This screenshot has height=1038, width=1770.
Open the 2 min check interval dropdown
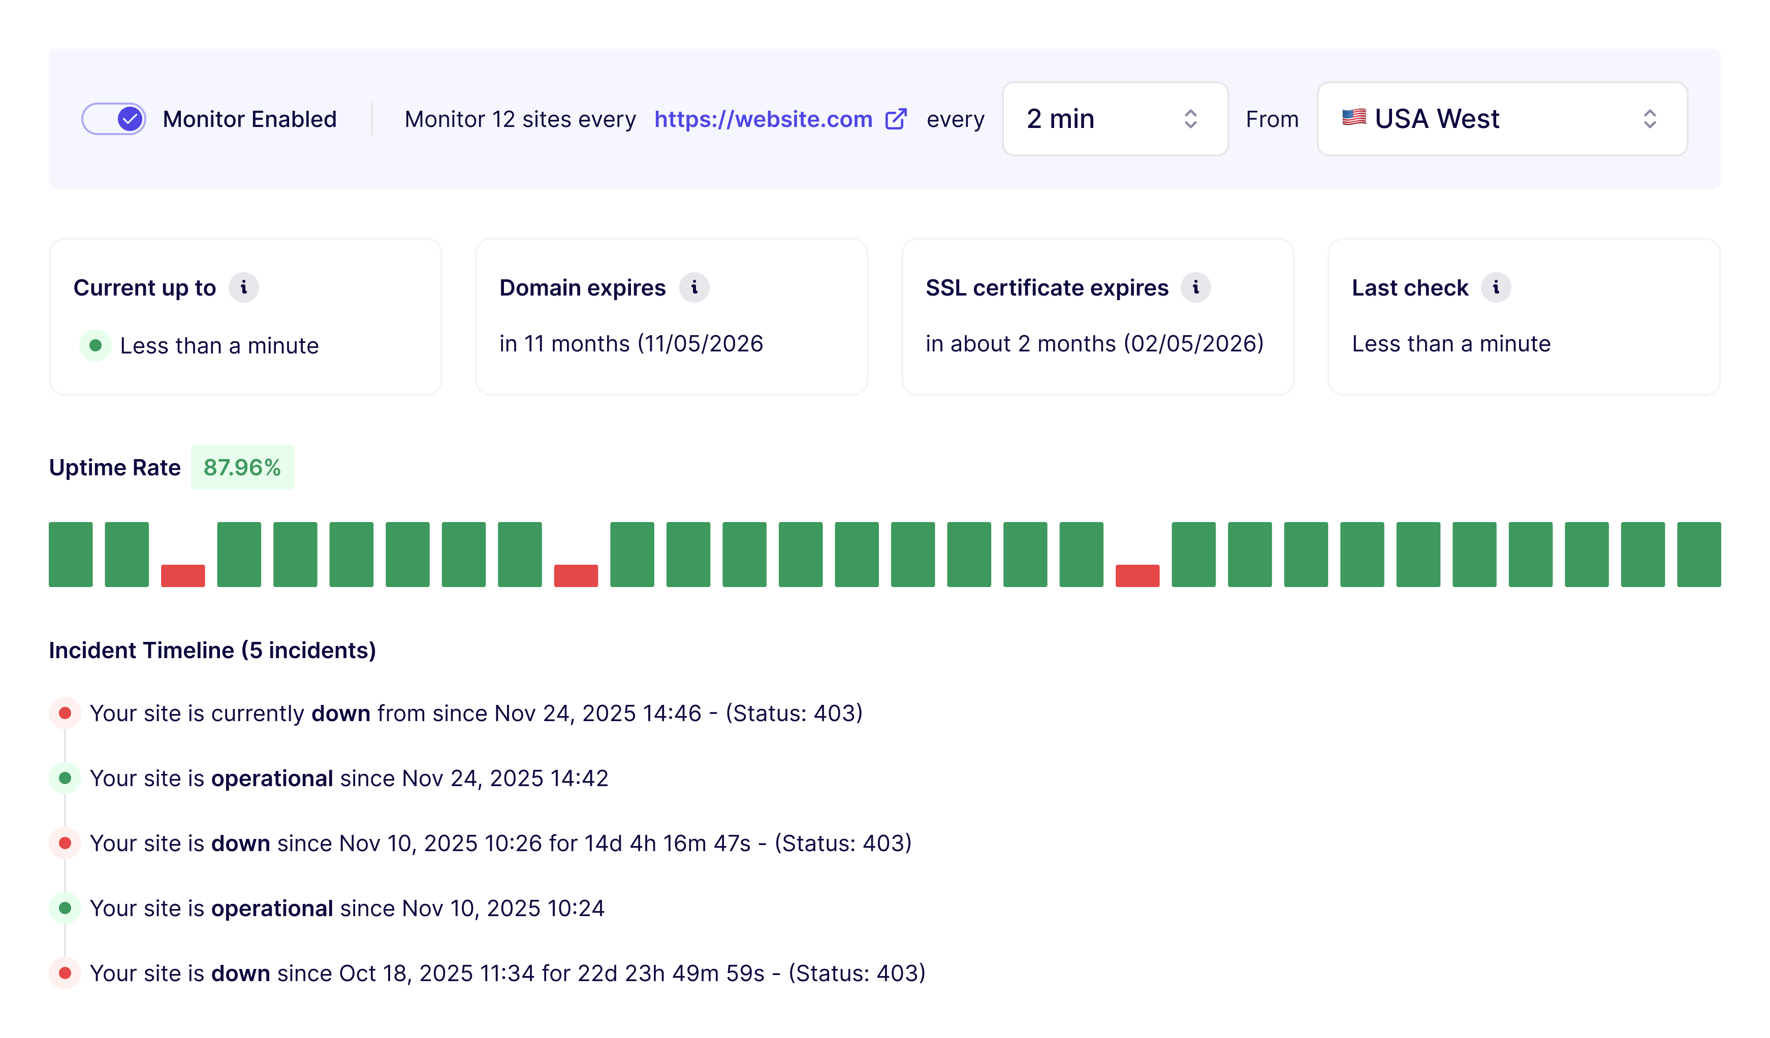coord(1115,119)
